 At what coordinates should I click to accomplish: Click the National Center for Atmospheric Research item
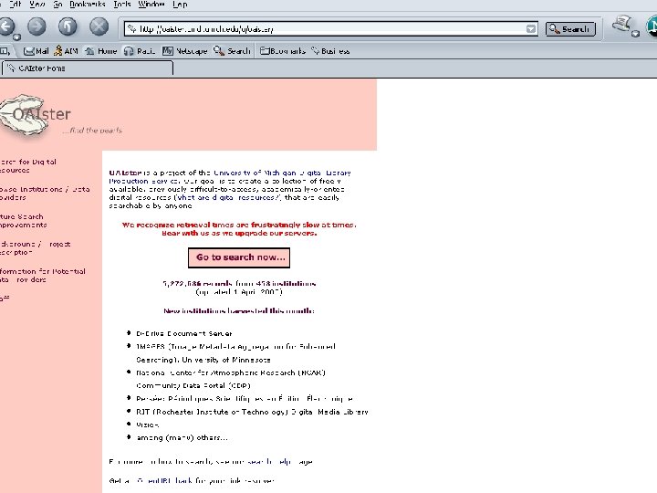(x=231, y=379)
